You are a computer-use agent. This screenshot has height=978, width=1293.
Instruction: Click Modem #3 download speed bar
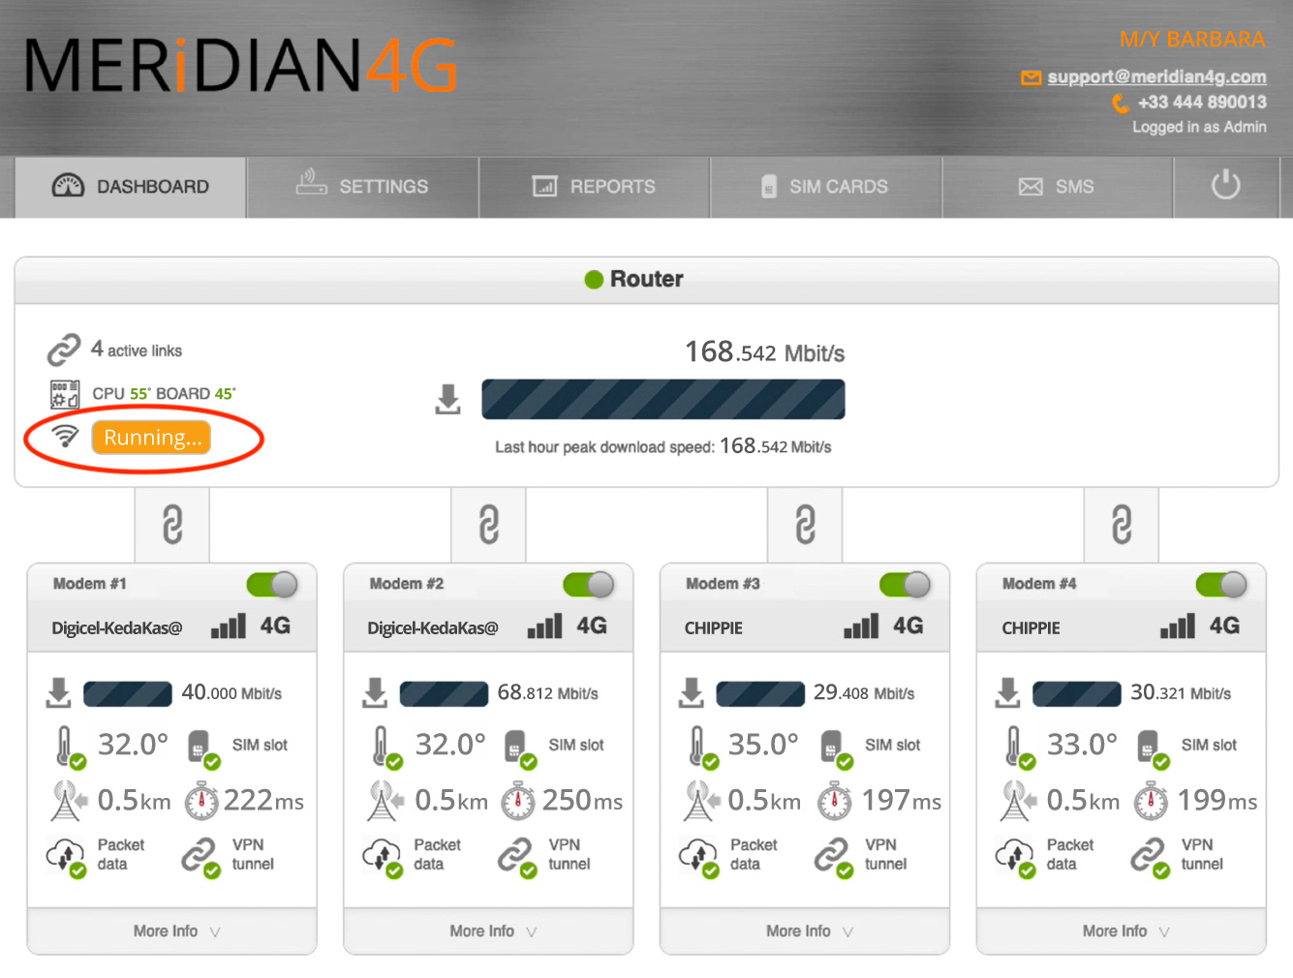point(760,693)
